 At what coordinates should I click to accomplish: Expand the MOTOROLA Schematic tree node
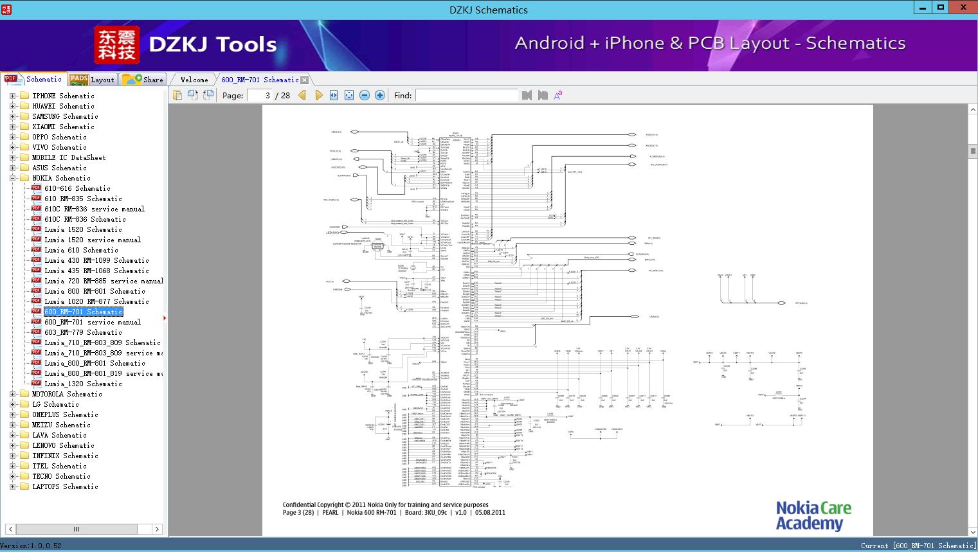12,394
